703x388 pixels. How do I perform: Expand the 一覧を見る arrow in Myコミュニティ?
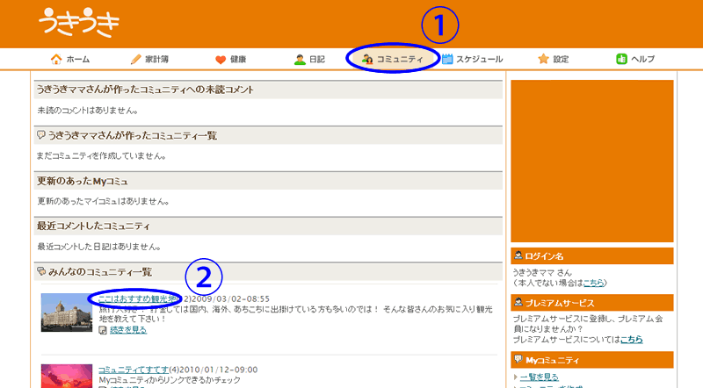516,377
